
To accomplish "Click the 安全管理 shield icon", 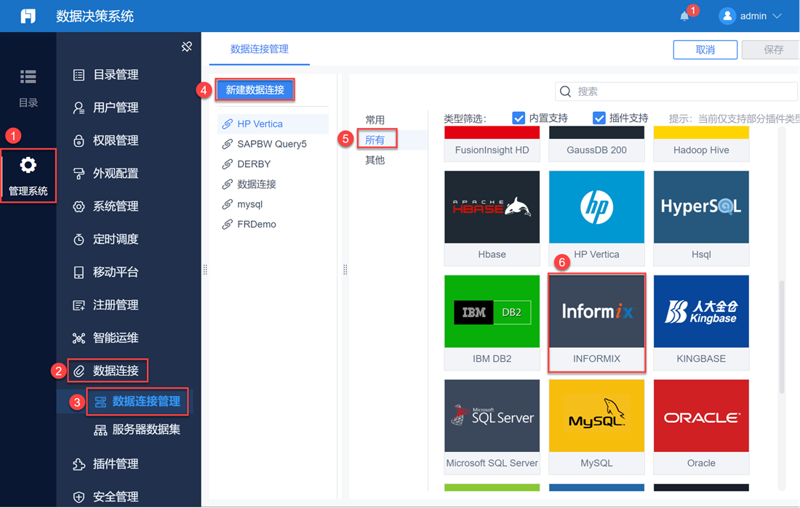I will point(79,497).
